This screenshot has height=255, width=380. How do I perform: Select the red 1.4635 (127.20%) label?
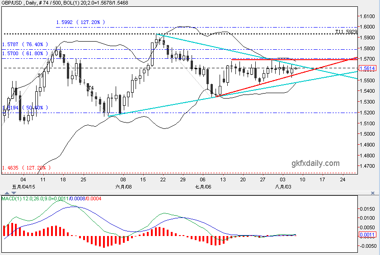click(26, 168)
